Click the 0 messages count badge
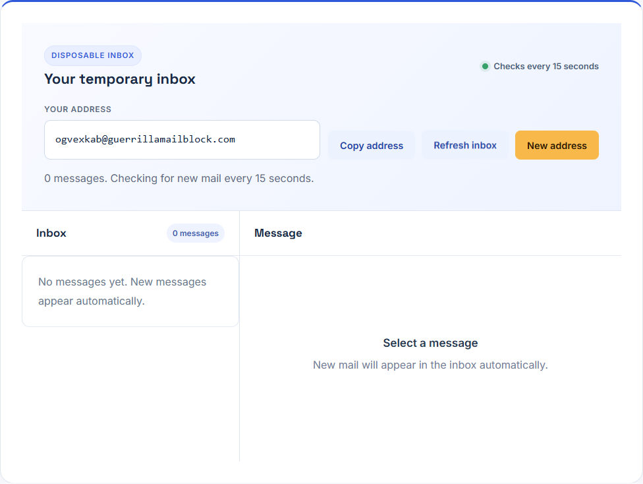643x484 pixels. (196, 233)
